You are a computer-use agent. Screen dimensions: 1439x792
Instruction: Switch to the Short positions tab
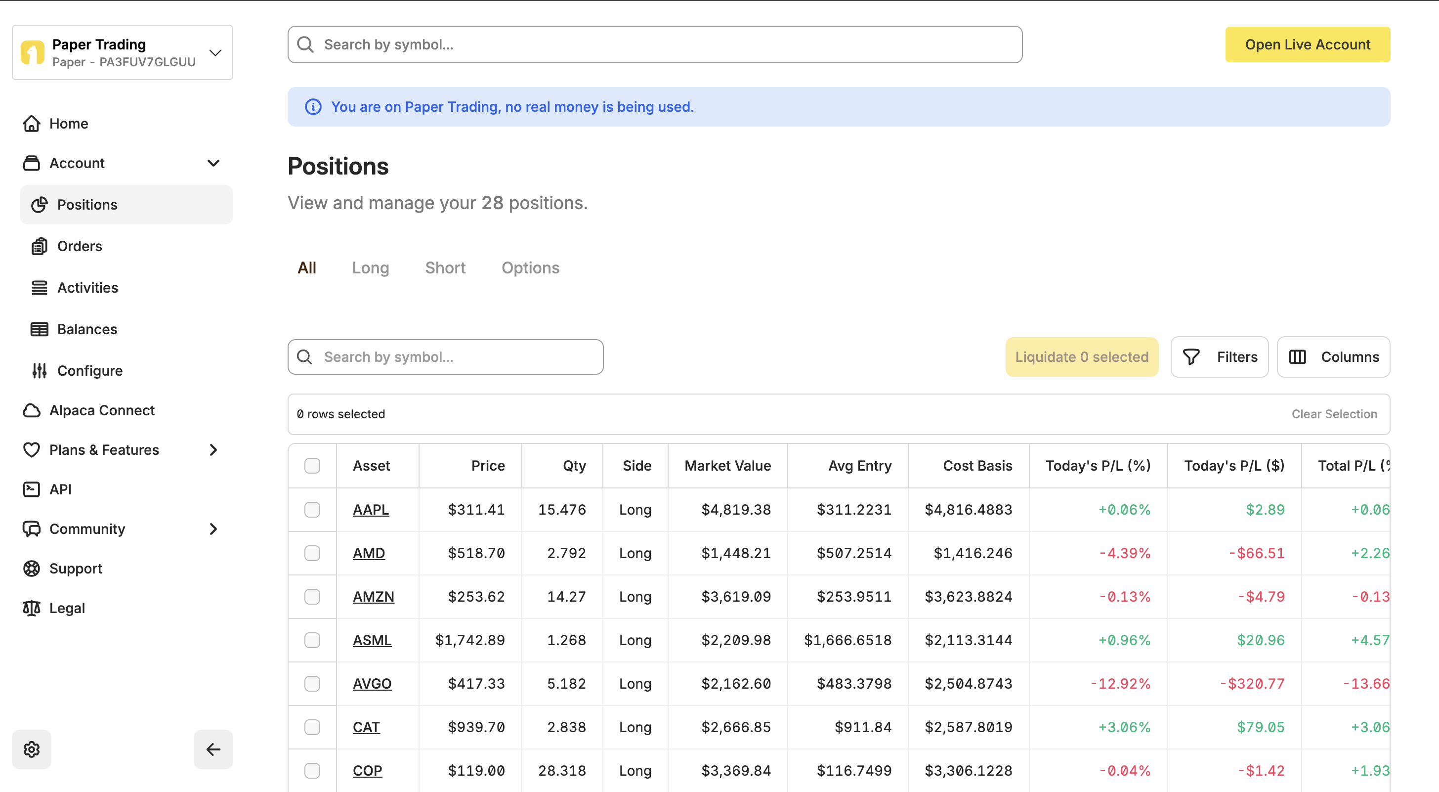[445, 268]
